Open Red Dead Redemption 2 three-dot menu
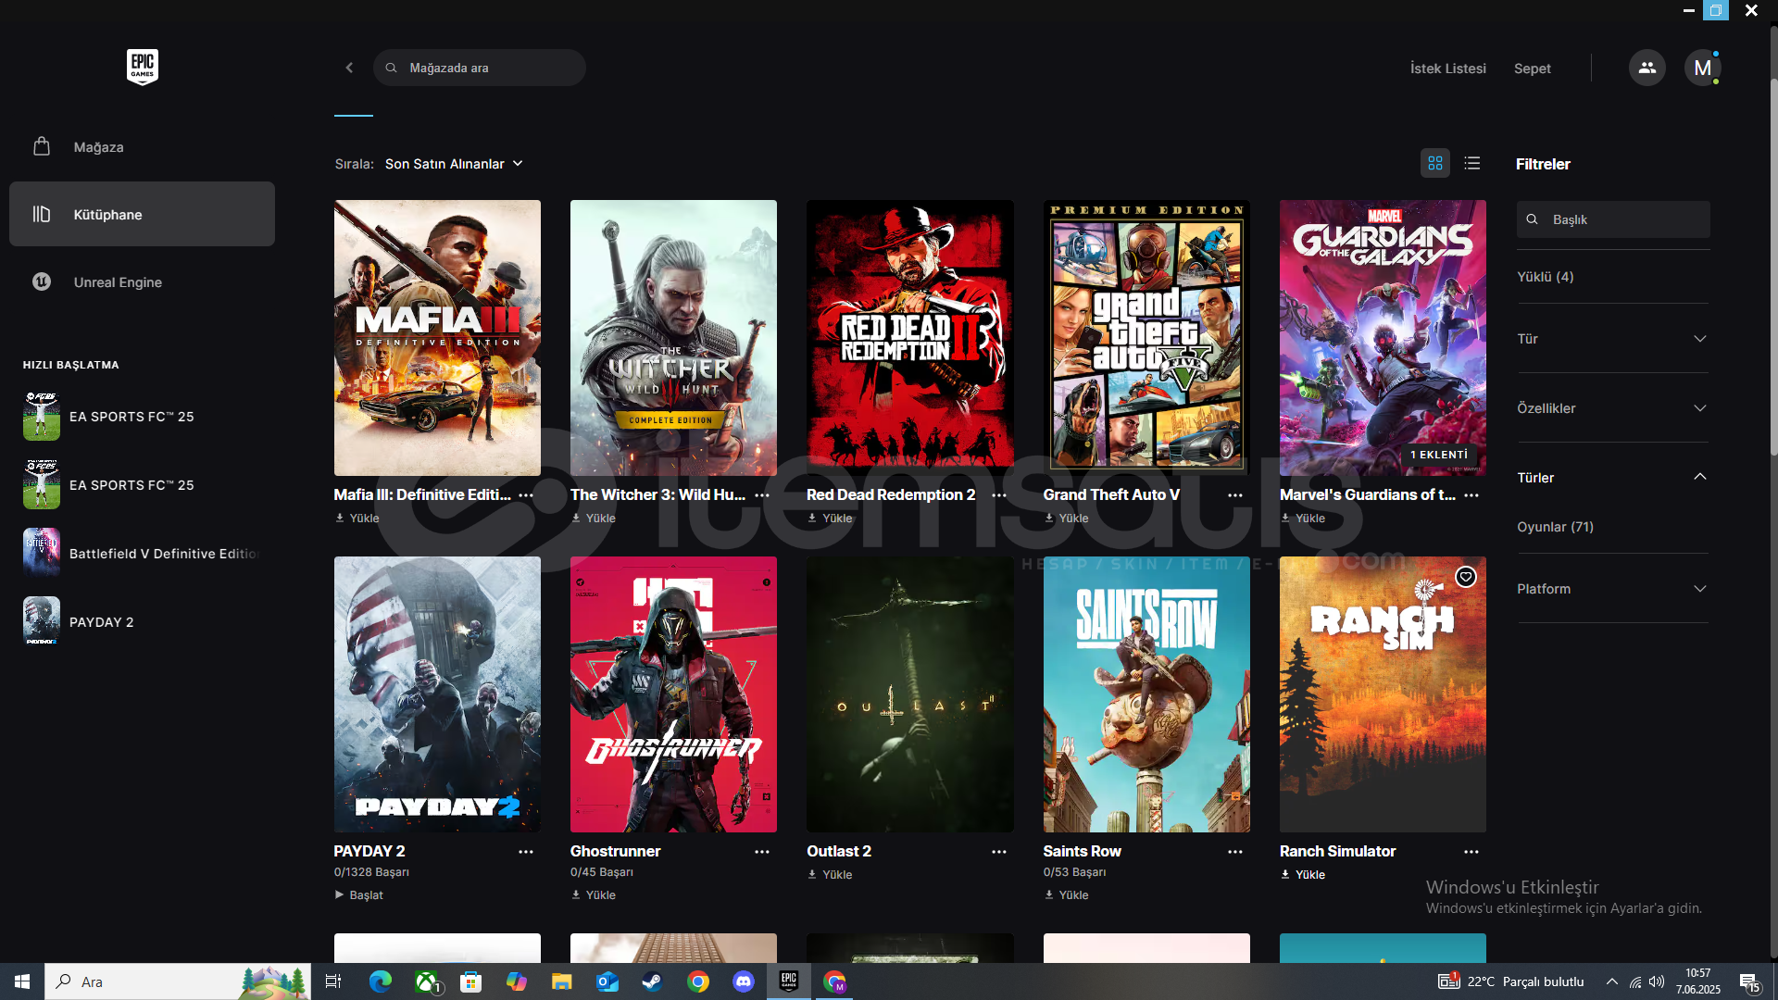Viewport: 1778px width, 1000px height. point(999,495)
